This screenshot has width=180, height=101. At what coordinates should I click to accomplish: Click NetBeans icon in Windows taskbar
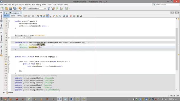click(59, 99)
